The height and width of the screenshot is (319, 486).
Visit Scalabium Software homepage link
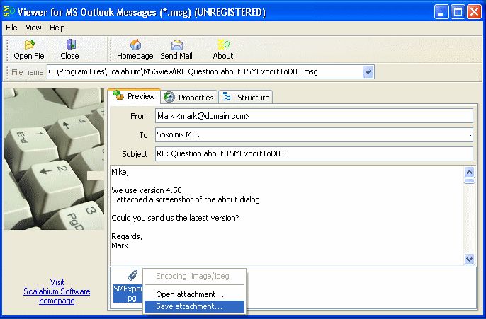point(57,291)
